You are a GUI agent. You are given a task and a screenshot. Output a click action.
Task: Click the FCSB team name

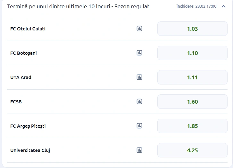click(x=16, y=102)
